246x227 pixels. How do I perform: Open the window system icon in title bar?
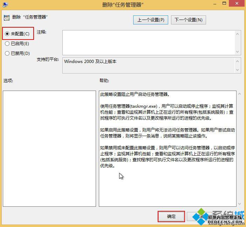click(5, 5)
